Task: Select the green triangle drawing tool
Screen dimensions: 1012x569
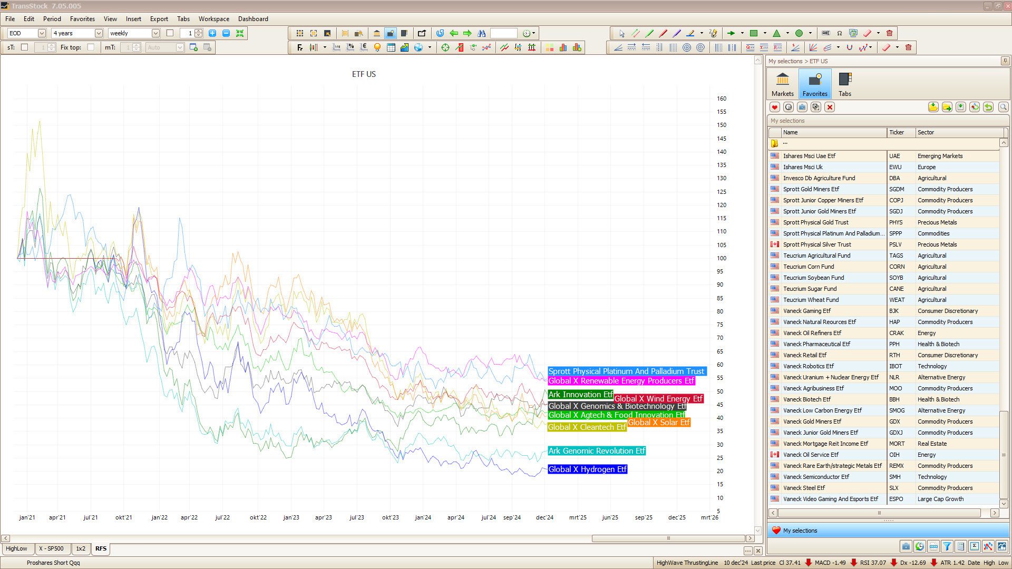Action: (x=776, y=33)
